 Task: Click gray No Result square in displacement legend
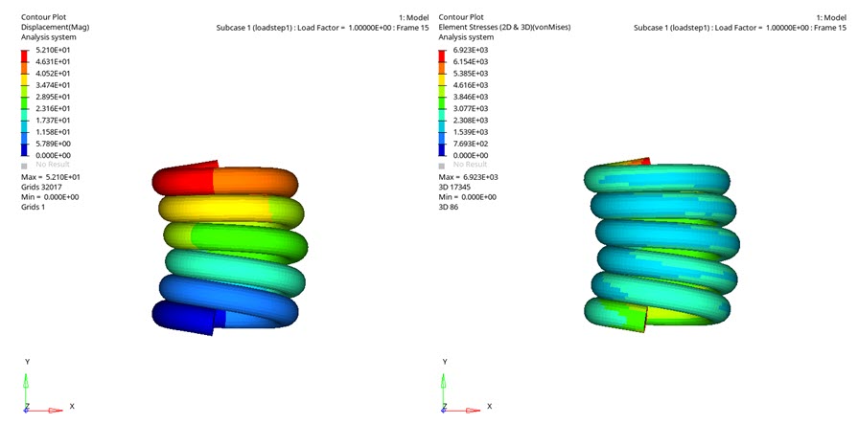(x=25, y=165)
